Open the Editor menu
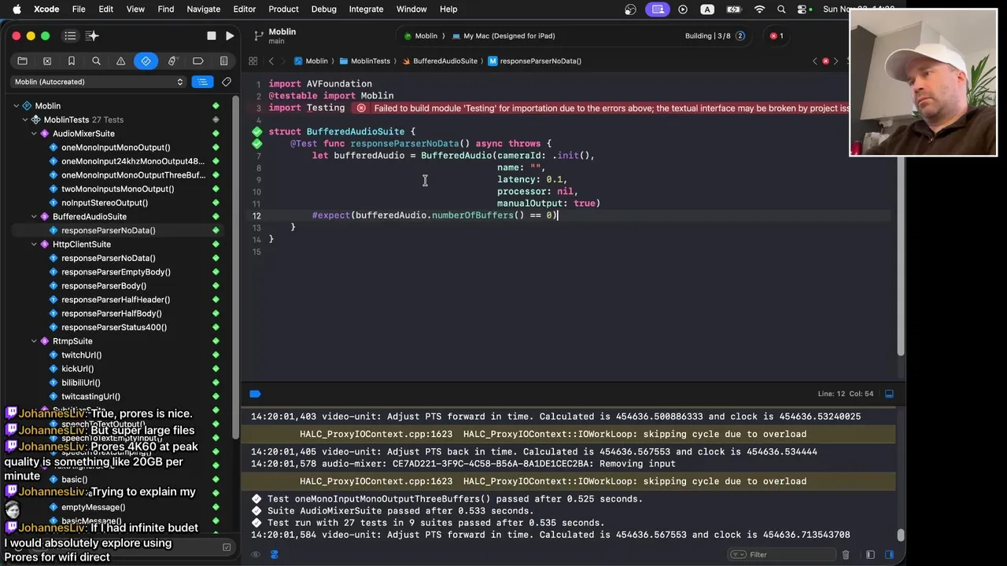This screenshot has height=566, width=1007. (245, 9)
